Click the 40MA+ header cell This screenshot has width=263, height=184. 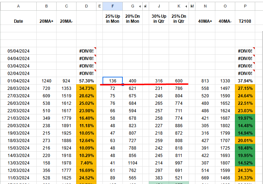coord(205,18)
